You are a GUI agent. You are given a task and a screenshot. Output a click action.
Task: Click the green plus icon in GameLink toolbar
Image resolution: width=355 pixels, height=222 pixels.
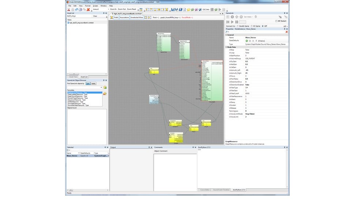[x=236, y=17]
